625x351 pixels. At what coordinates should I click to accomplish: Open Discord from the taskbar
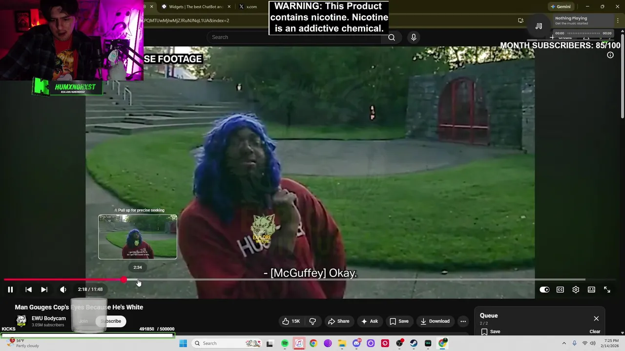point(356,343)
